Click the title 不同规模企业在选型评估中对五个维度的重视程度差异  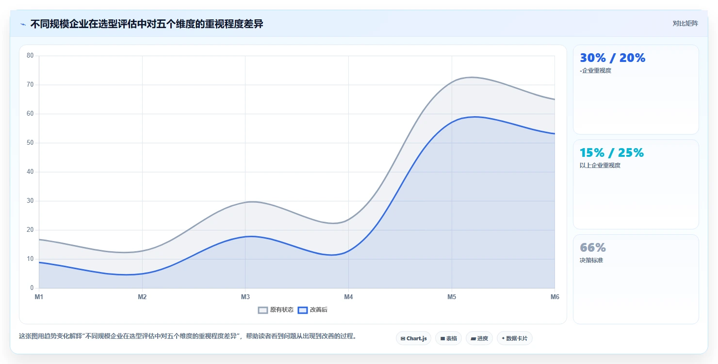147,24
